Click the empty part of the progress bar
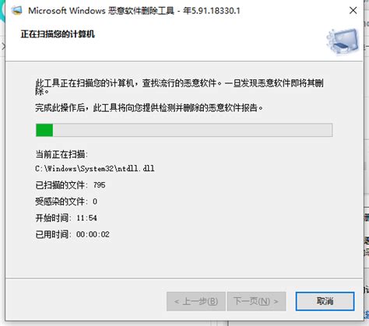The image size is (369, 326). tap(192, 130)
